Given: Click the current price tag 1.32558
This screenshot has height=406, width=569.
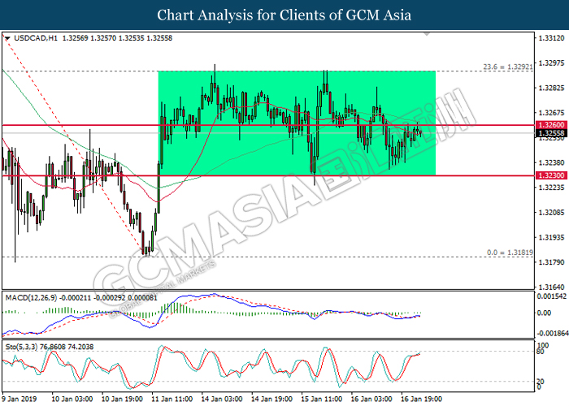Looking at the screenshot, I should click(551, 133).
